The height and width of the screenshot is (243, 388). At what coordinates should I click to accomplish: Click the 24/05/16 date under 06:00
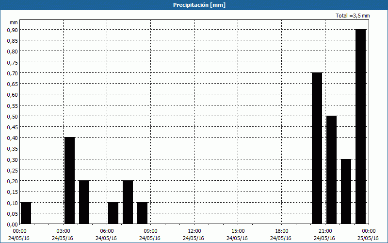tap(106, 238)
